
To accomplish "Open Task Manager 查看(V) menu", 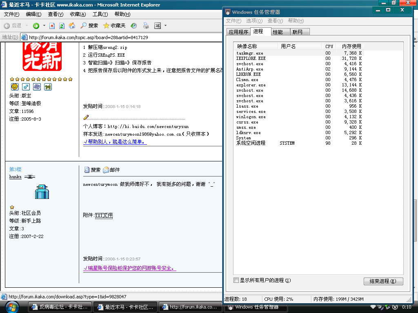I will (276, 21).
